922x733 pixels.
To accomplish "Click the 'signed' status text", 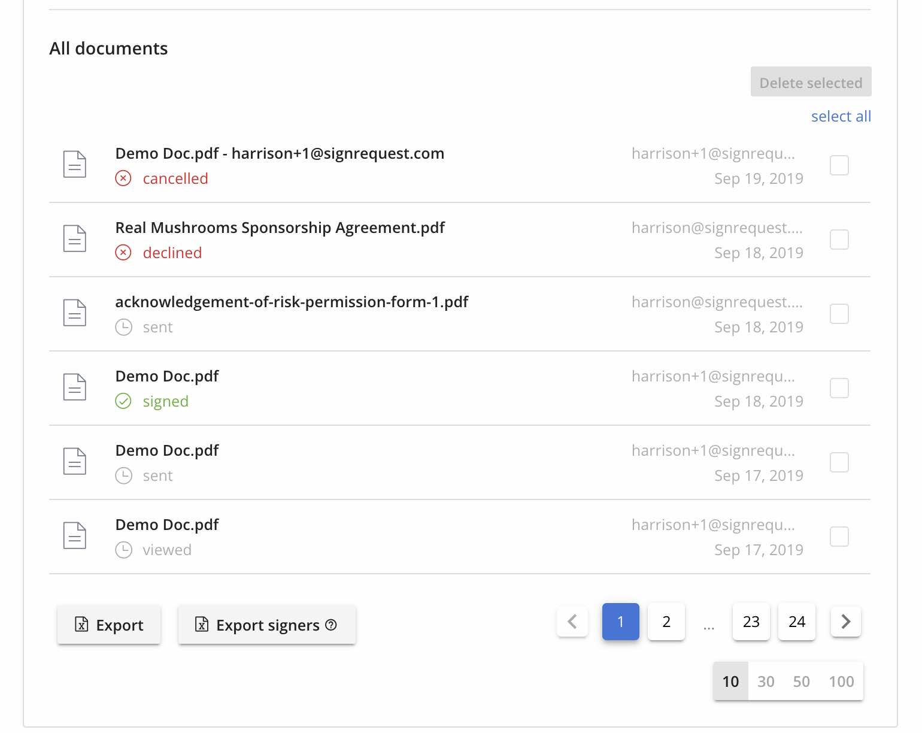I will tap(166, 401).
